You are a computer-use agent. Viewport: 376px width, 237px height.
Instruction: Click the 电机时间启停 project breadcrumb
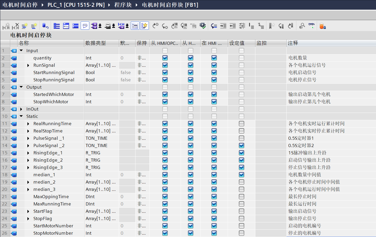(x=20, y=5)
